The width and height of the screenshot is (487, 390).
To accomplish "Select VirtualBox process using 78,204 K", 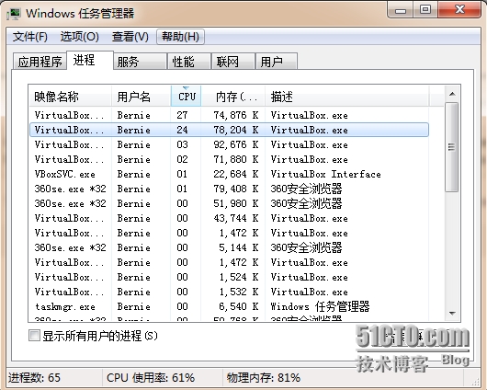I will click(229, 130).
